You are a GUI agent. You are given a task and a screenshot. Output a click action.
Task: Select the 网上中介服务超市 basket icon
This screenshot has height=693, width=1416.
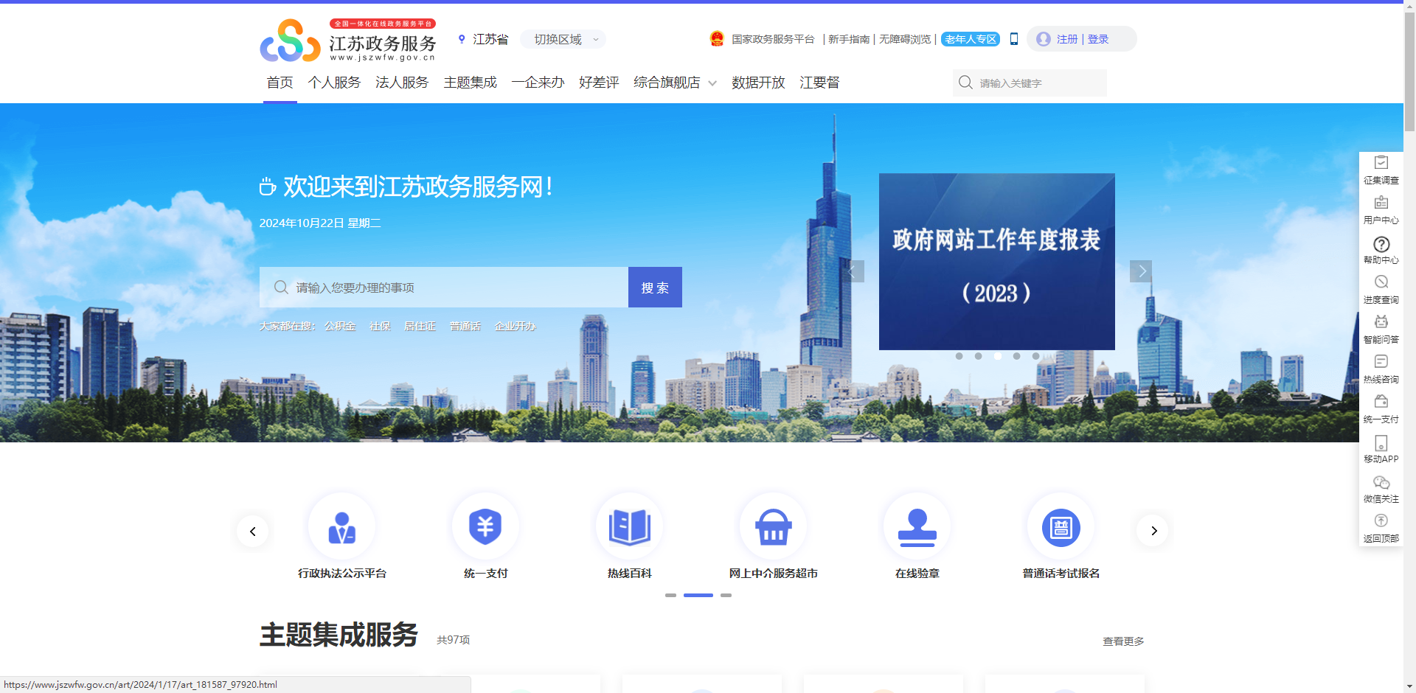pyautogui.click(x=773, y=528)
